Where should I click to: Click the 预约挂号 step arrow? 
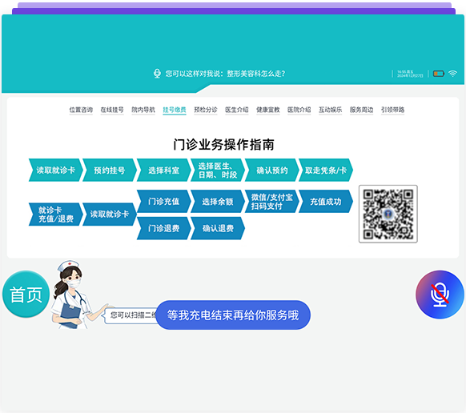coord(110,170)
